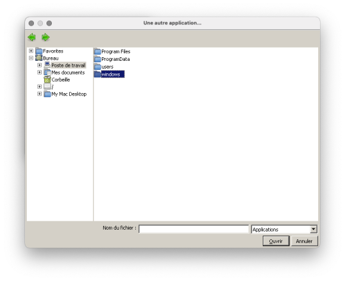Screen dimensions: 345x281
Task: Expand the Poste de travail node
Action: pyautogui.click(x=39, y=65)
